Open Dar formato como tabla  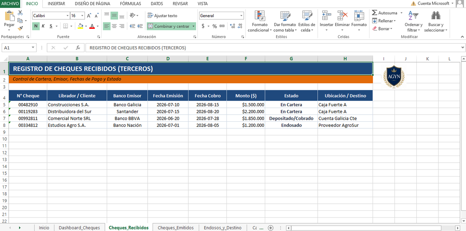point(285,21)
